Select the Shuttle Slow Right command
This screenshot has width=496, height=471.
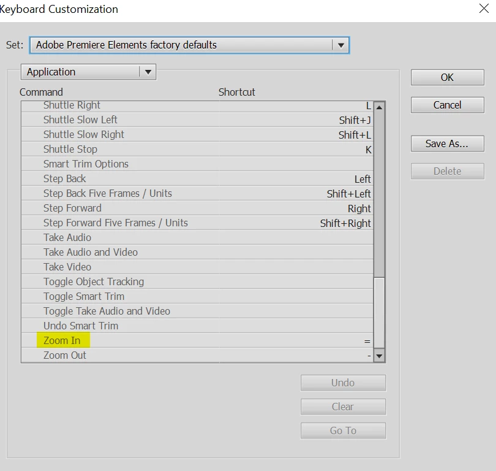pos(197,134)
